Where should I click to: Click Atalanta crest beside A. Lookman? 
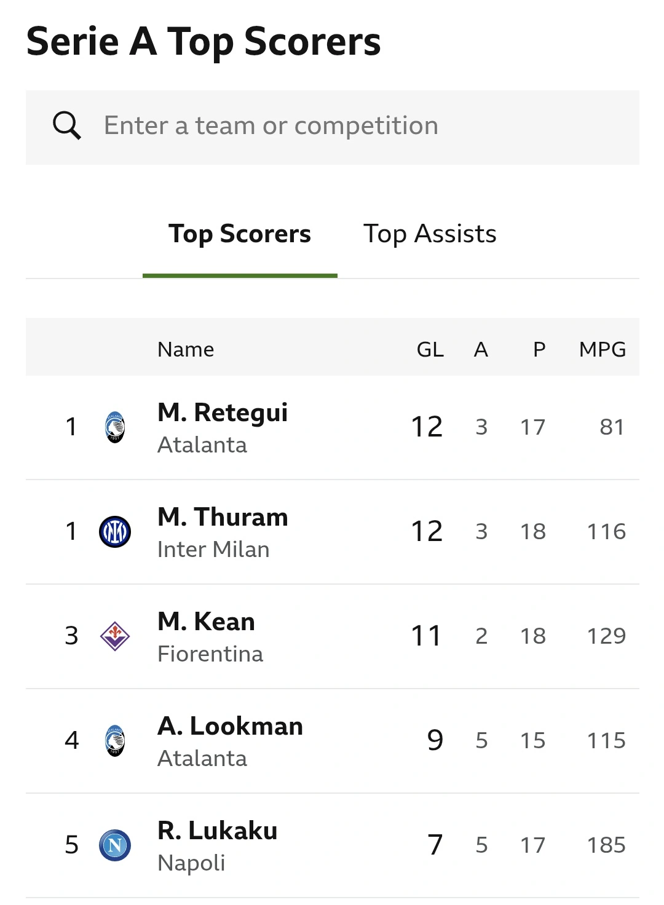coord(115,741)
